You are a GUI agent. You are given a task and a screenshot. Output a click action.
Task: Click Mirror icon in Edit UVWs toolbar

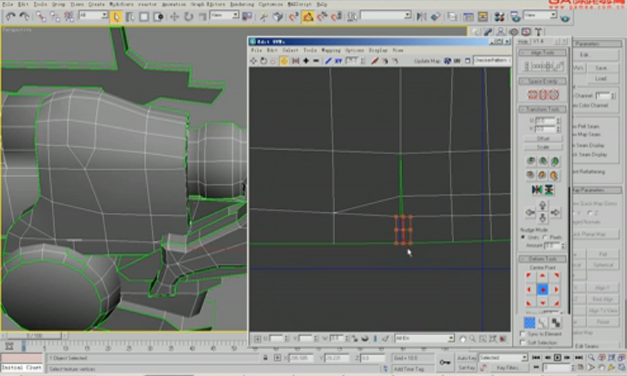296,61
